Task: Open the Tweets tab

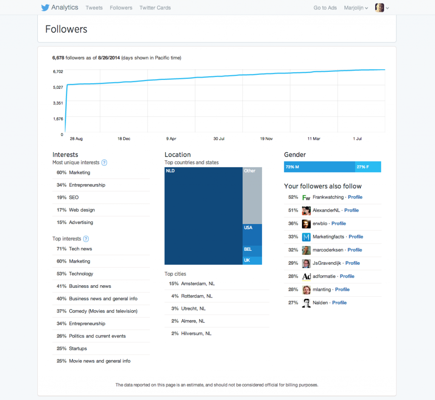Action: 94,8
